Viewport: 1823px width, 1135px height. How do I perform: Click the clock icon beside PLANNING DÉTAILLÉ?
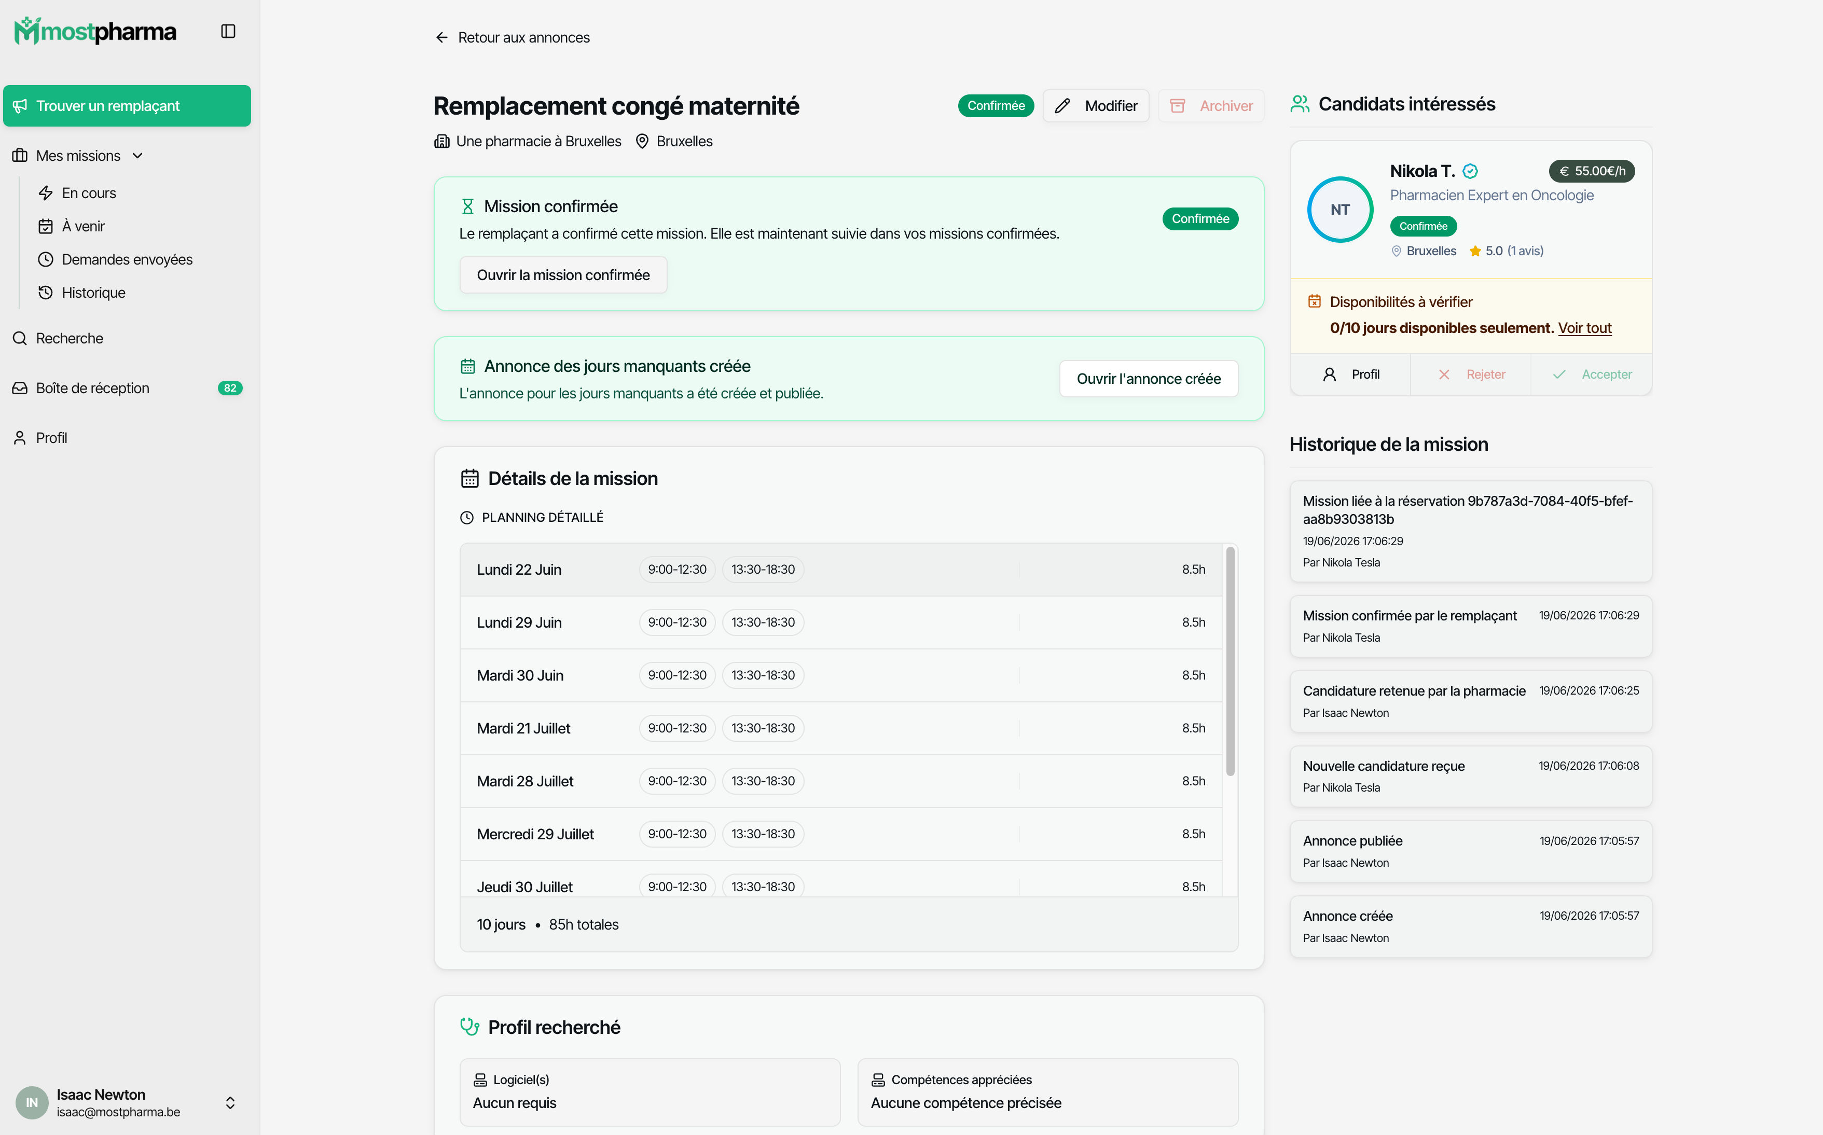coord(467,517)
